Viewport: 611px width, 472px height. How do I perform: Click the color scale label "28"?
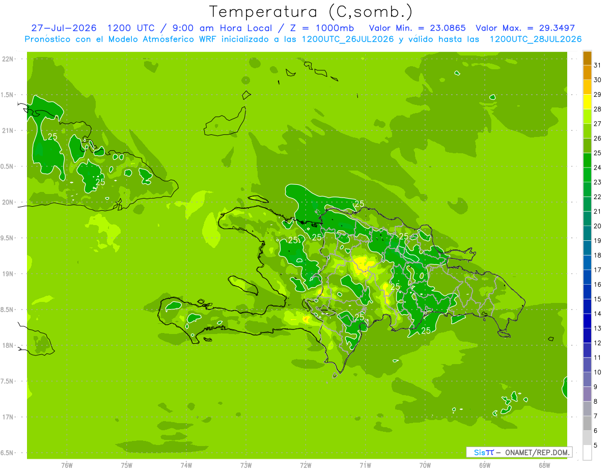[598, 109]
